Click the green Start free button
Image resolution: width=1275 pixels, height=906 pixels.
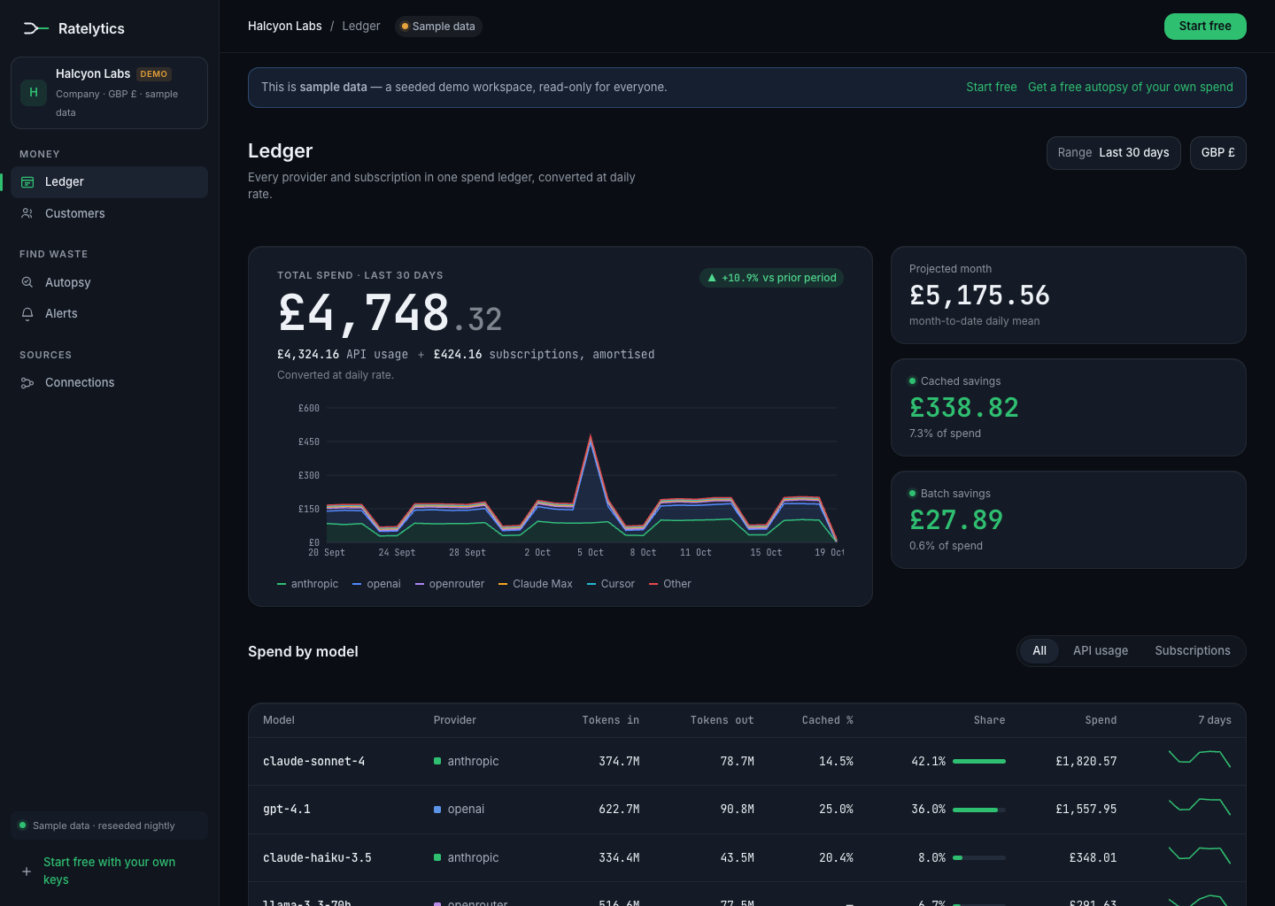coord(1205,27)
